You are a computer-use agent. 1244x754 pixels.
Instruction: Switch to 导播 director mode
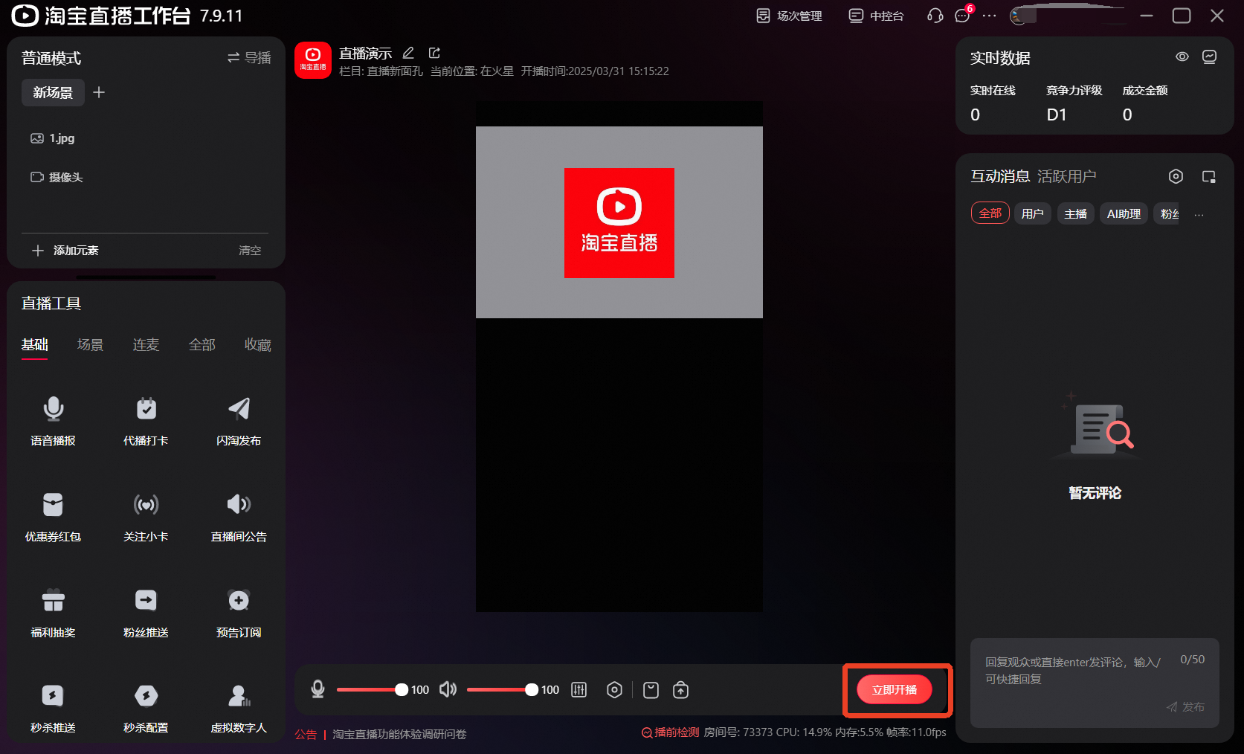pos(249,57)
